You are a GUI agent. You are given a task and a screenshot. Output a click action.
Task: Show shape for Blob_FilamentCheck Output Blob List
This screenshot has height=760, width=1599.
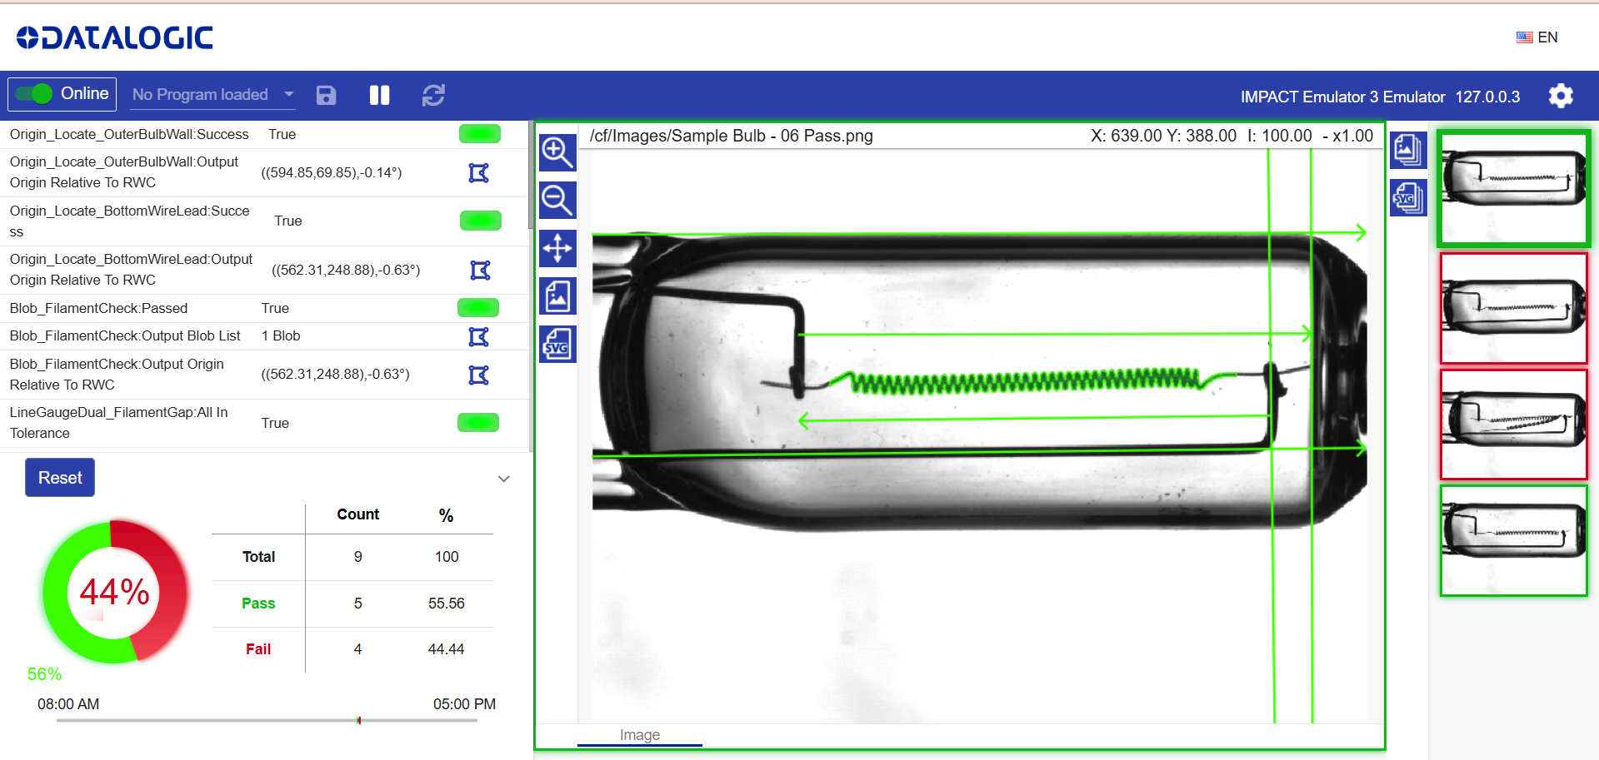tap(478, 336)
